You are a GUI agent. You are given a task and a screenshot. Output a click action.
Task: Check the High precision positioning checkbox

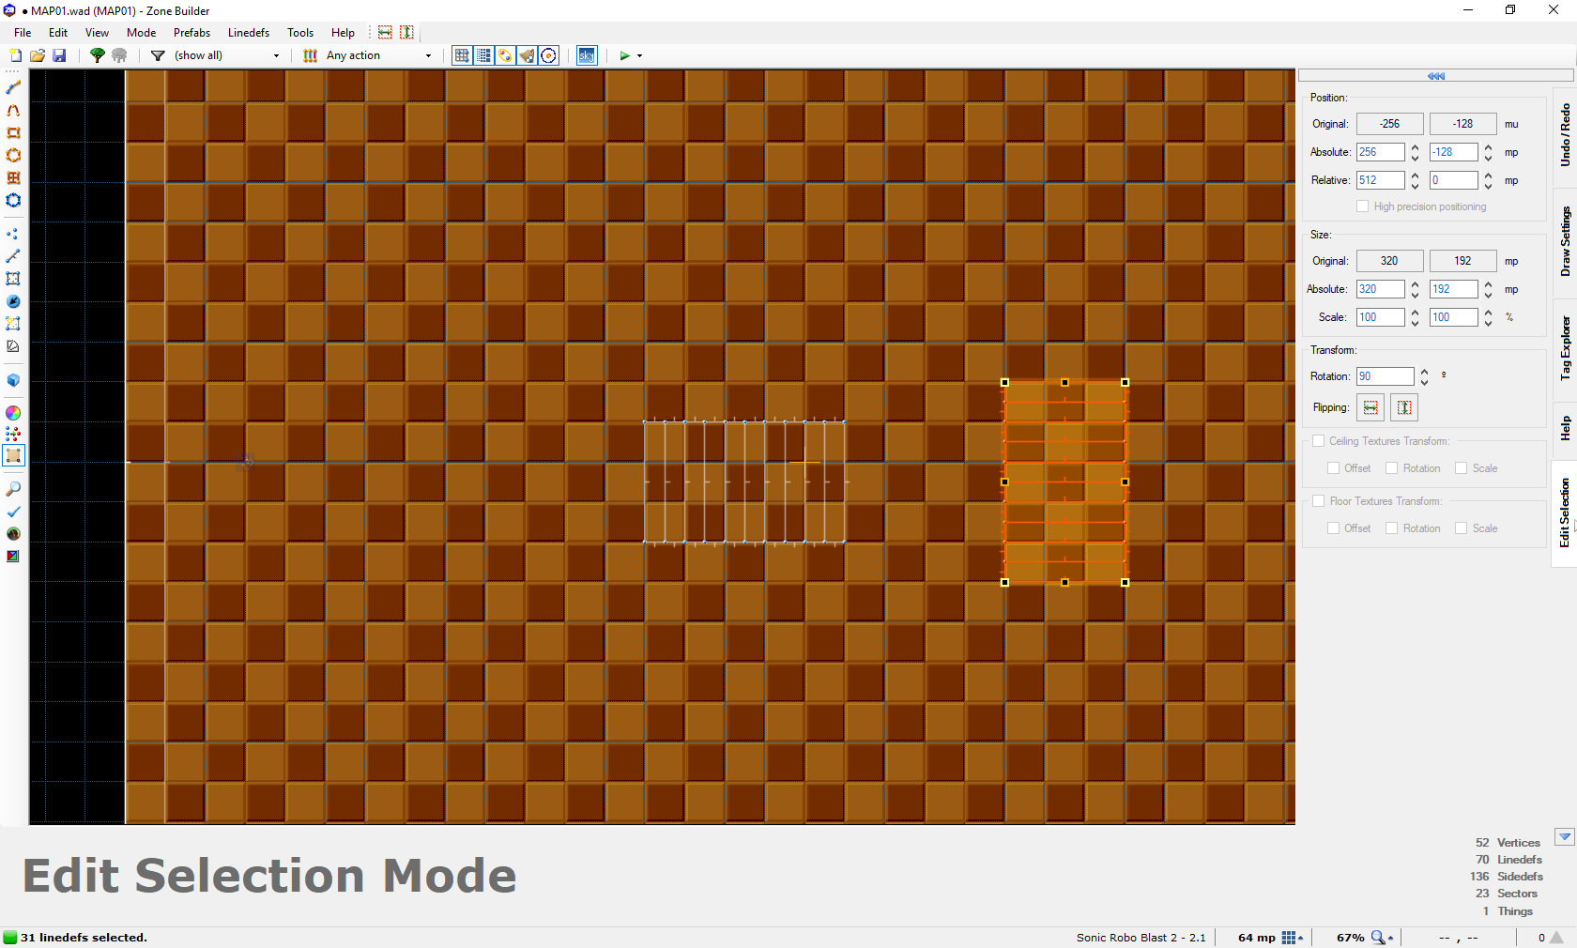(1363, 206)
